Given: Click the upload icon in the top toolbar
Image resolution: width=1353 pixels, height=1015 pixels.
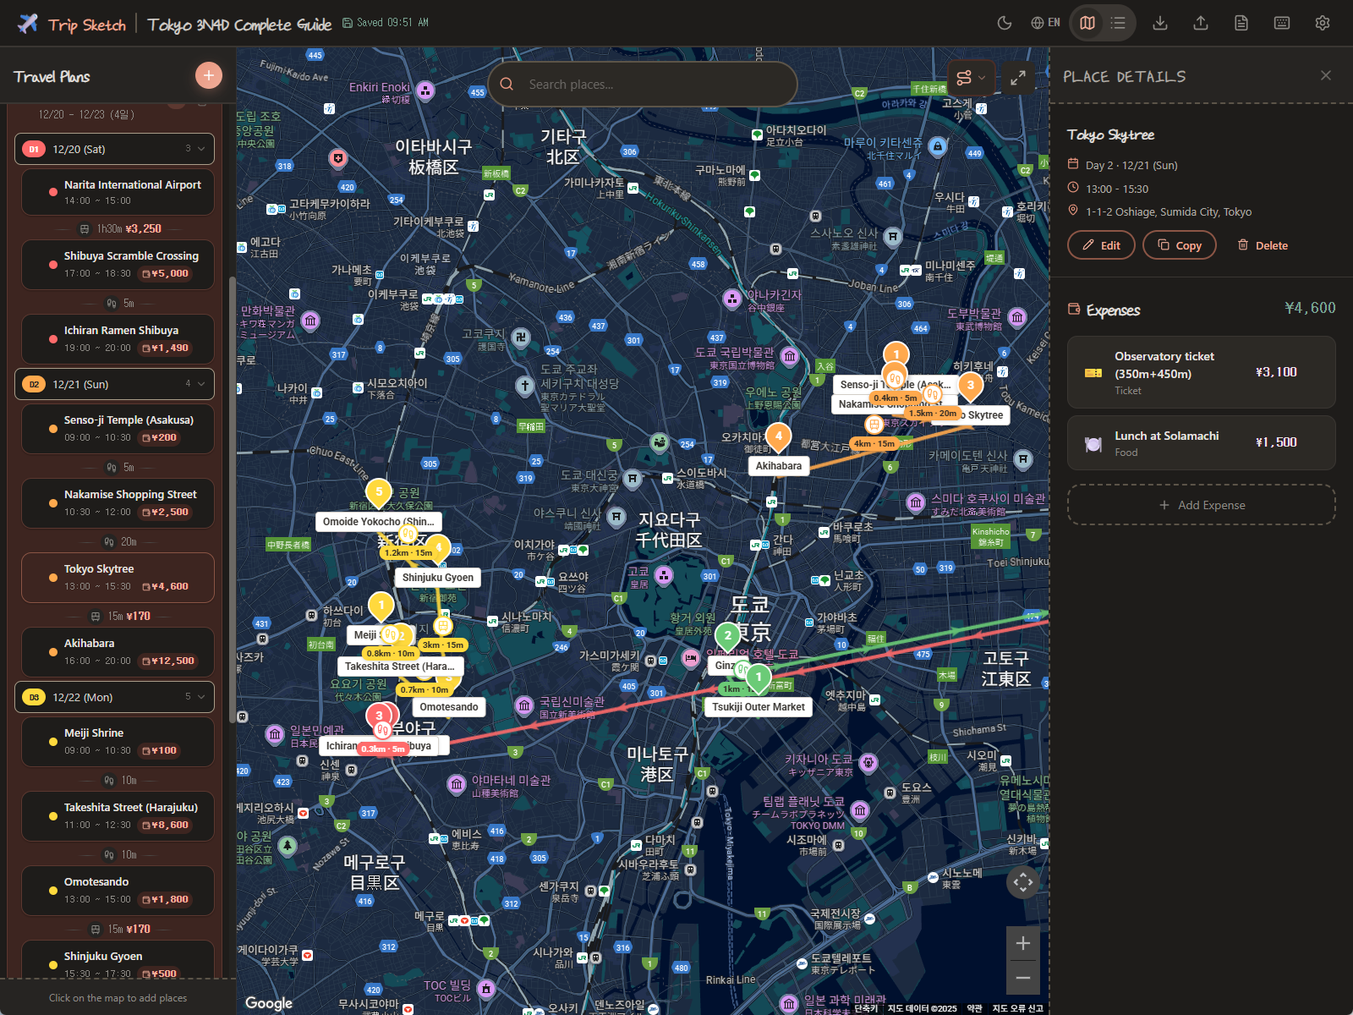Looking at the screenshot, I should click(x=1201, y=23).
